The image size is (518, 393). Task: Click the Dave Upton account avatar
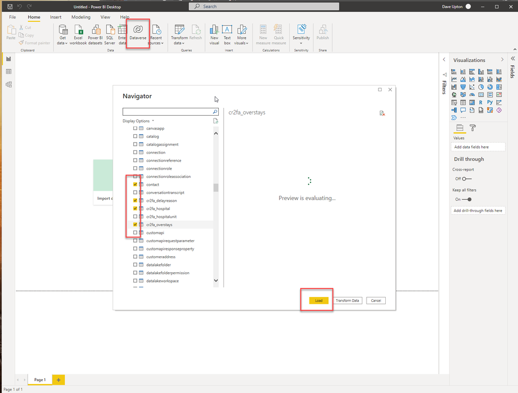pyautogui.click(x=468, y=6)
